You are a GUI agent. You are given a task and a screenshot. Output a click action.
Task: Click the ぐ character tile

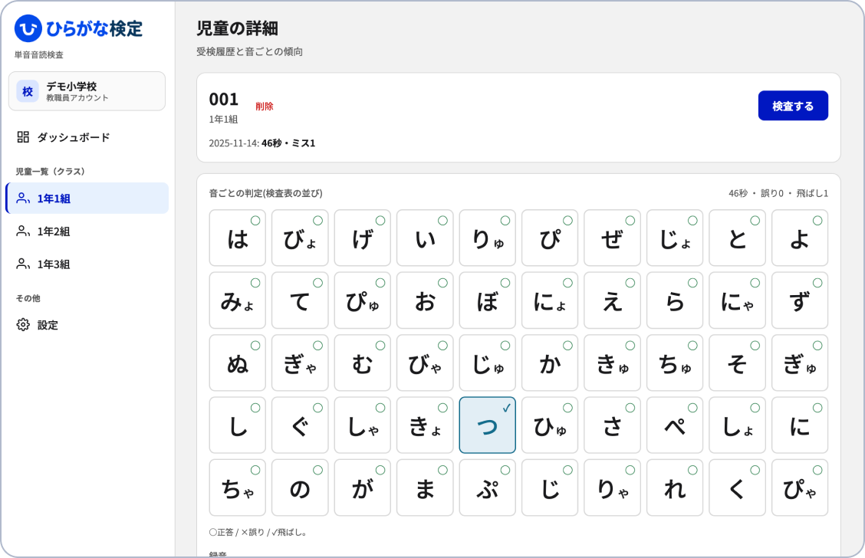tap(300, 425)
